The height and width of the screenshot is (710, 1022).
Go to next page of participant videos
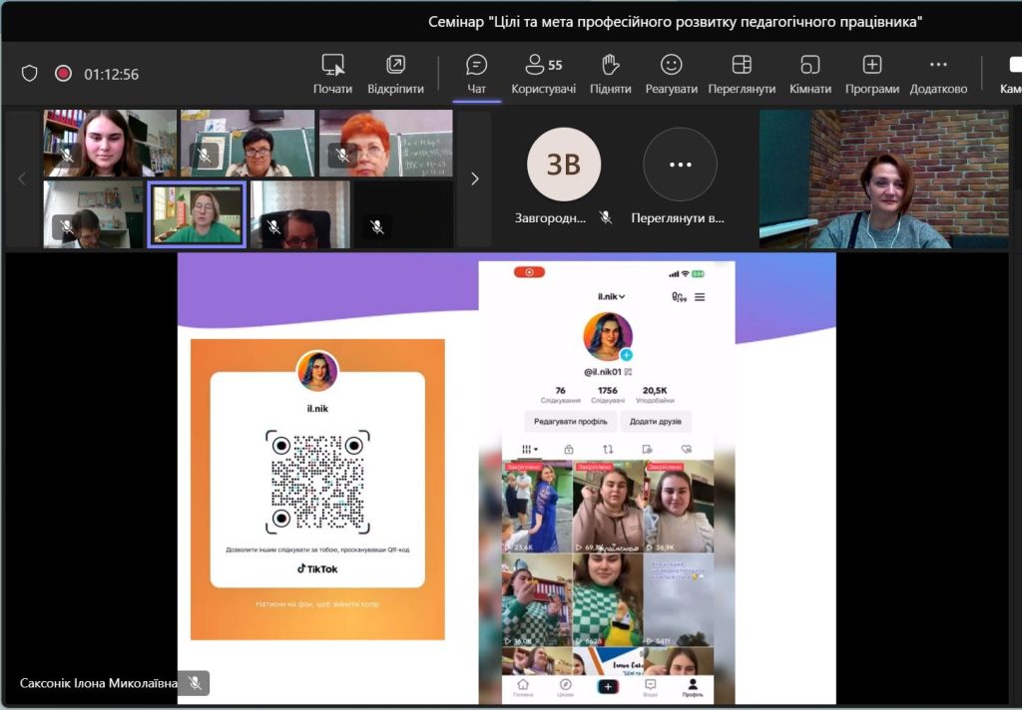tap(474, 178)
